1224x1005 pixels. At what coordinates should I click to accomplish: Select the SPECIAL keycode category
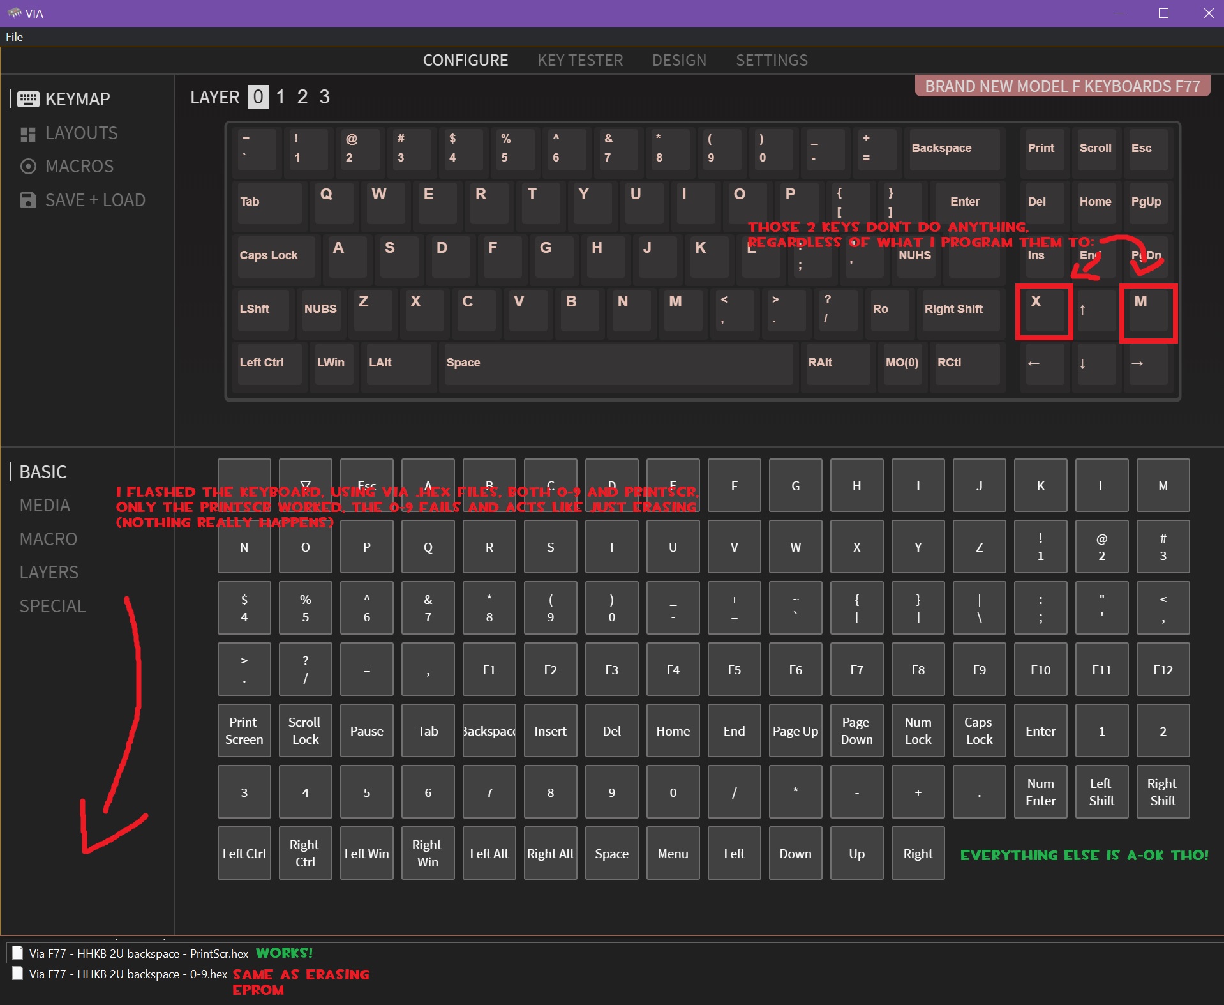[x=52, y=606]
